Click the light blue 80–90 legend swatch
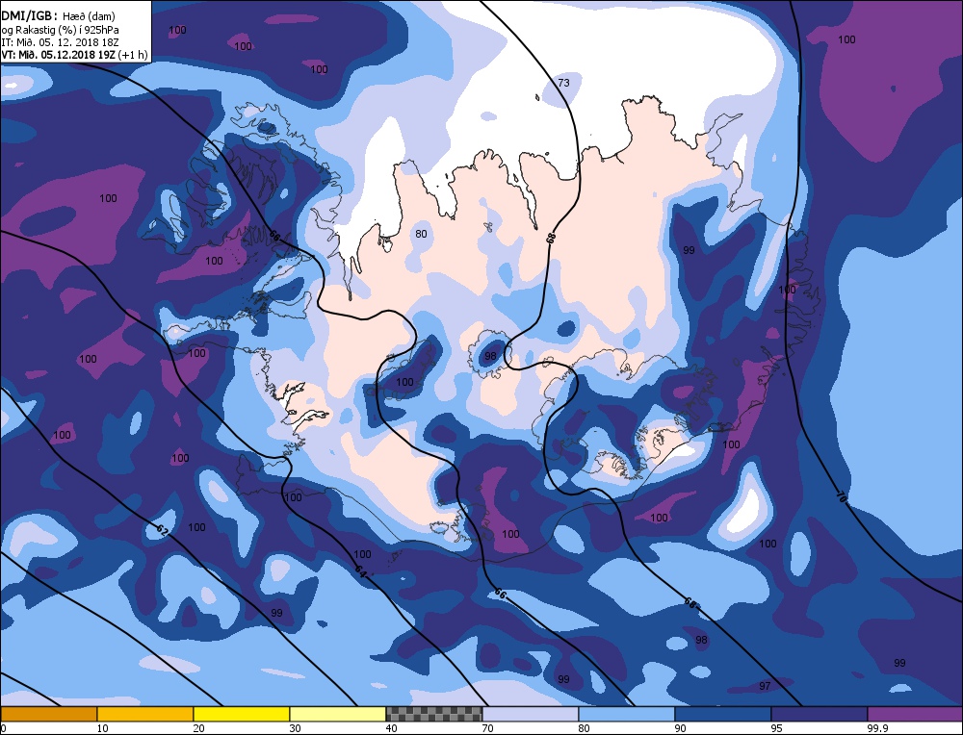 (627, 714)
